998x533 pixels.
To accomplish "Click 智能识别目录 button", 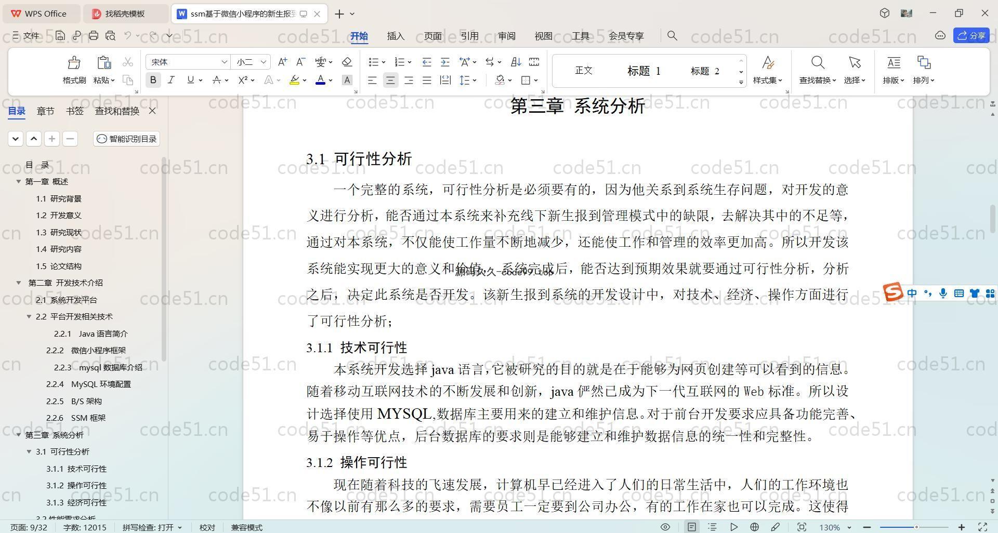I will (127, 139).
